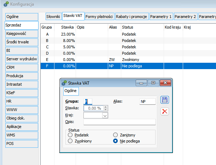
Task: Maximize the Stawka VAT dialog
Action: pyautogui.click(x=153, y=83)
